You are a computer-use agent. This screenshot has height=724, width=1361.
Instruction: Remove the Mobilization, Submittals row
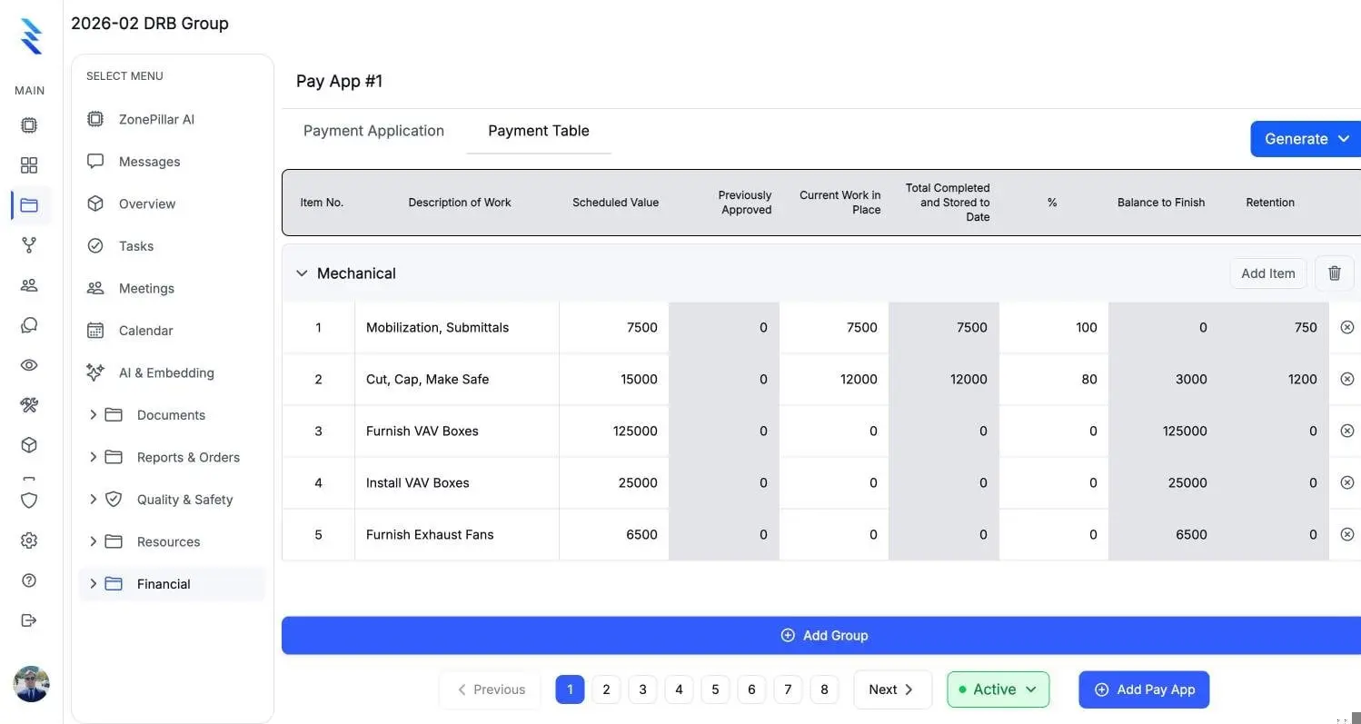click(1347, 327)
